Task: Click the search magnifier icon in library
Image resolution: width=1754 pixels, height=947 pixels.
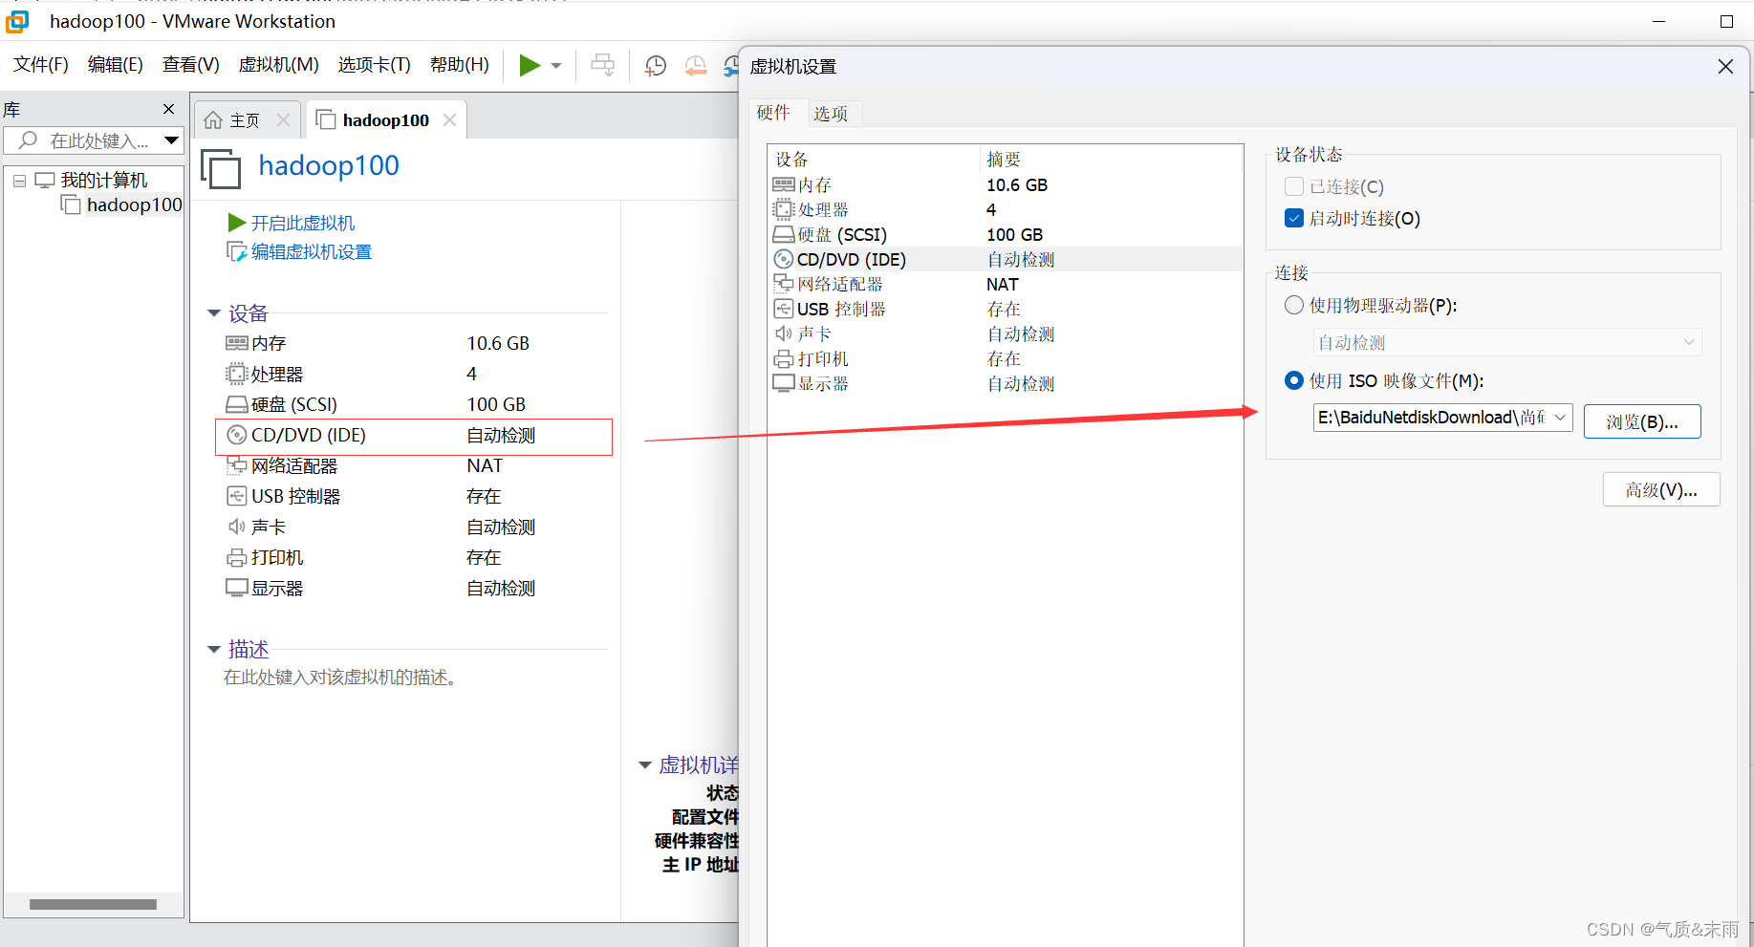Action: pyautogui.click(x=28, y=140)
